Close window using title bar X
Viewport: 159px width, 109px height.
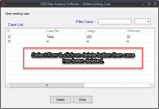[x=155, y=4]
